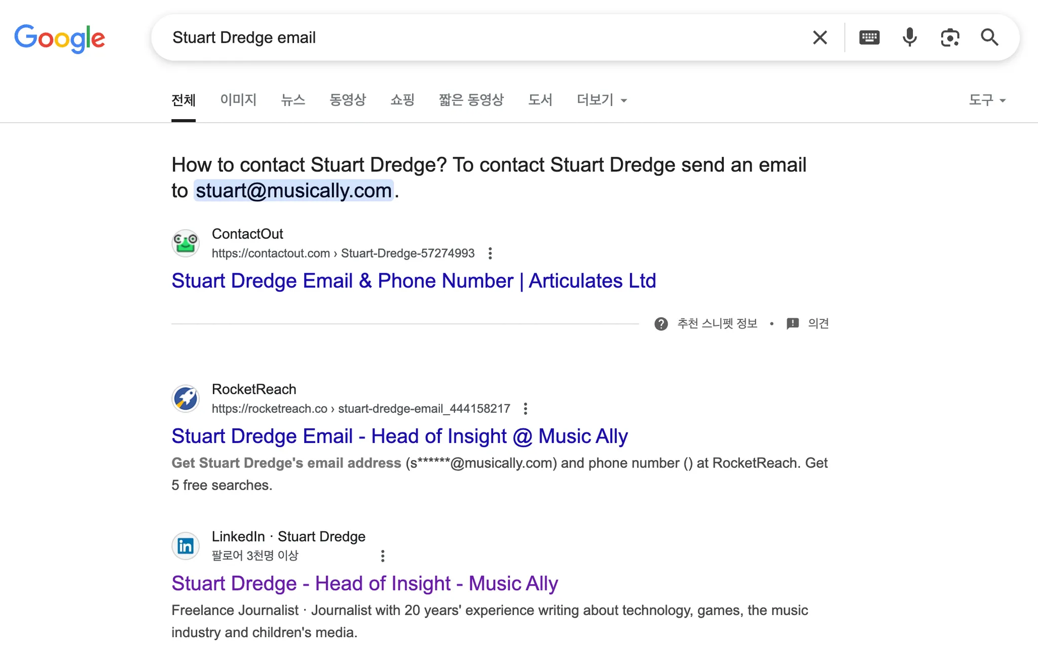Send feedback via 의견 icon
Image resolution: width=1038 pixels, height=660 pixels.
coord(793,324)
